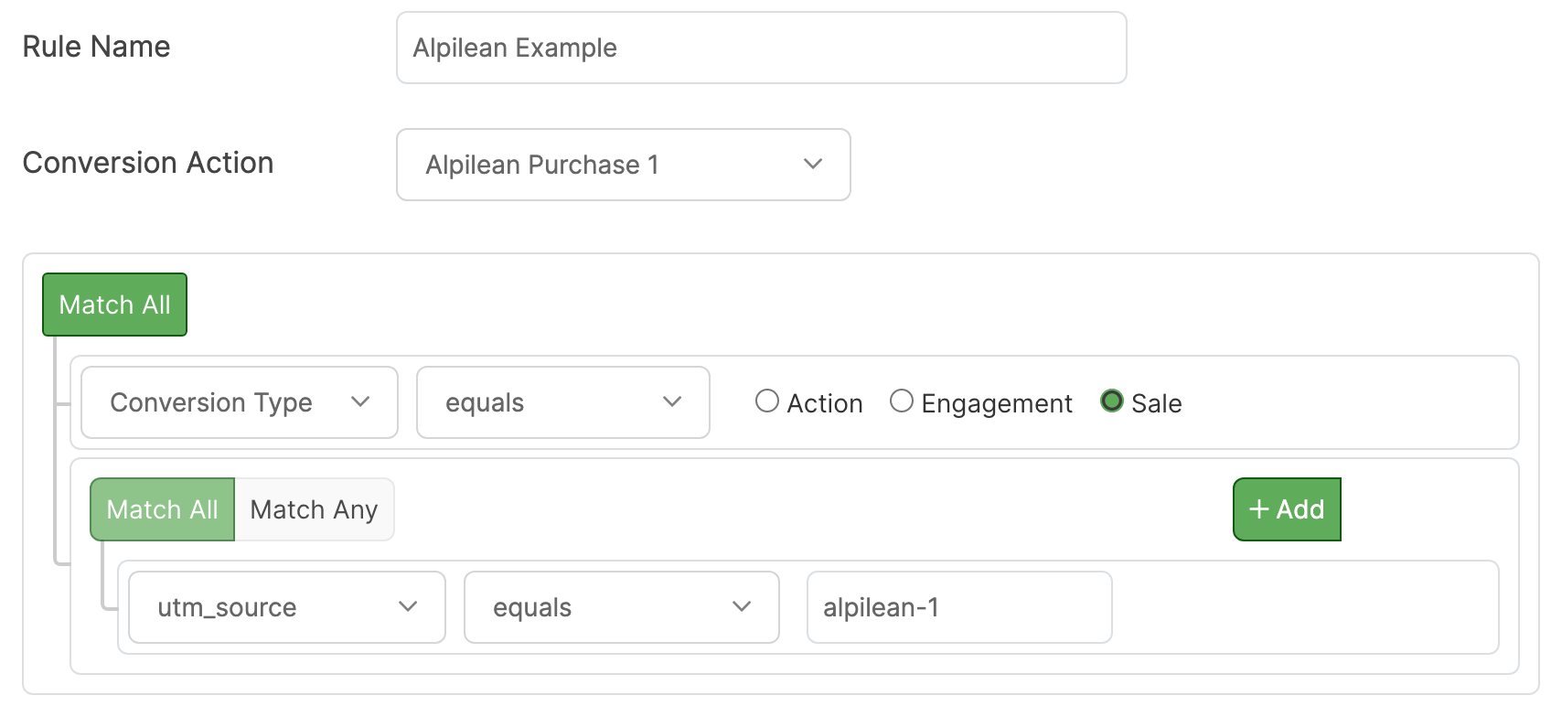Click the plus icon in Add button
The height and width of the screenshot is (706, 1551).
1259,509
